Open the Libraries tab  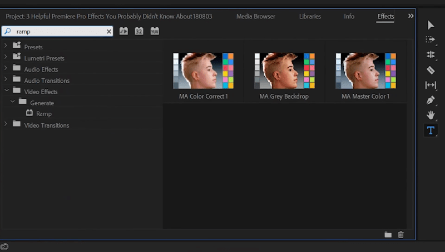[310, 17]
